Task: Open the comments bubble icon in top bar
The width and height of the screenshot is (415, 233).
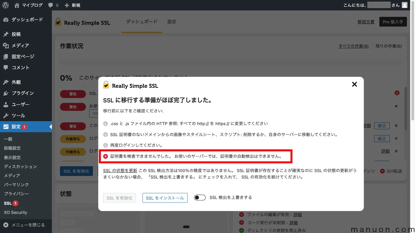Action: tap(50, 5)
